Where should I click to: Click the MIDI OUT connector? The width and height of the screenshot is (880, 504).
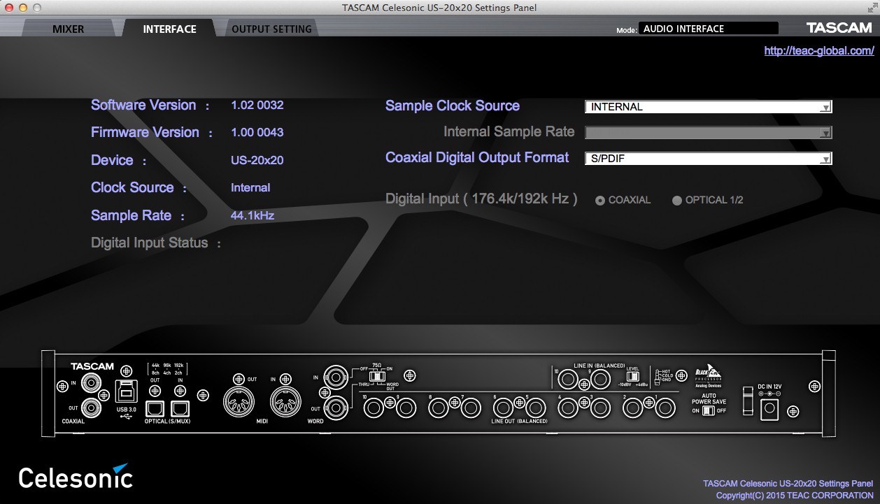239,401
